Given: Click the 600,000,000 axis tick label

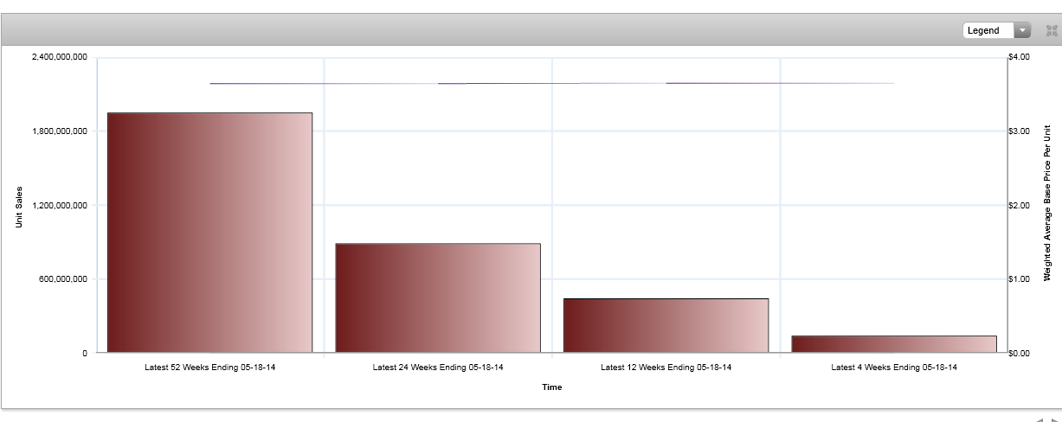Looking at the screenshot, I should click(64, 279).
